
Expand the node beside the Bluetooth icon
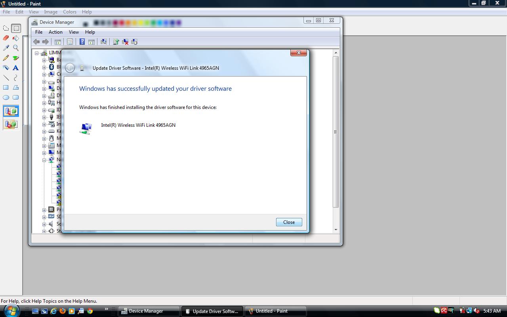coord(44,67)
